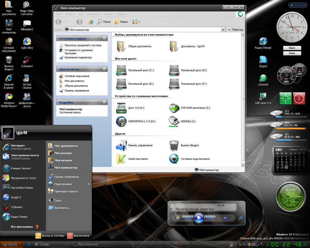
Task: Play the track in the media player widget
Action: pyautogui.click(x=199, y=218)
